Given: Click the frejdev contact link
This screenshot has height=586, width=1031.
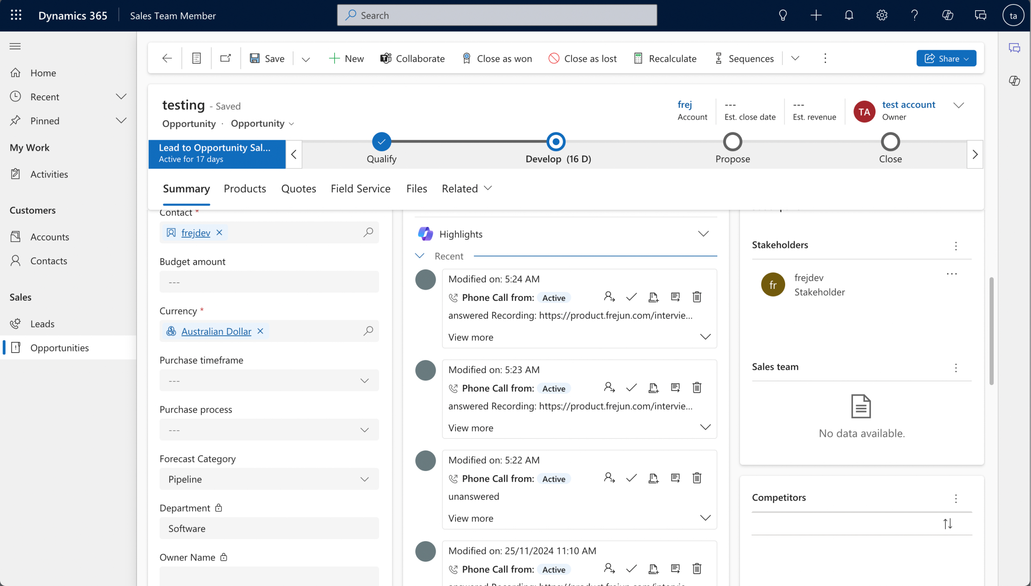Looking at the screenshot, I should coord(195,232).
